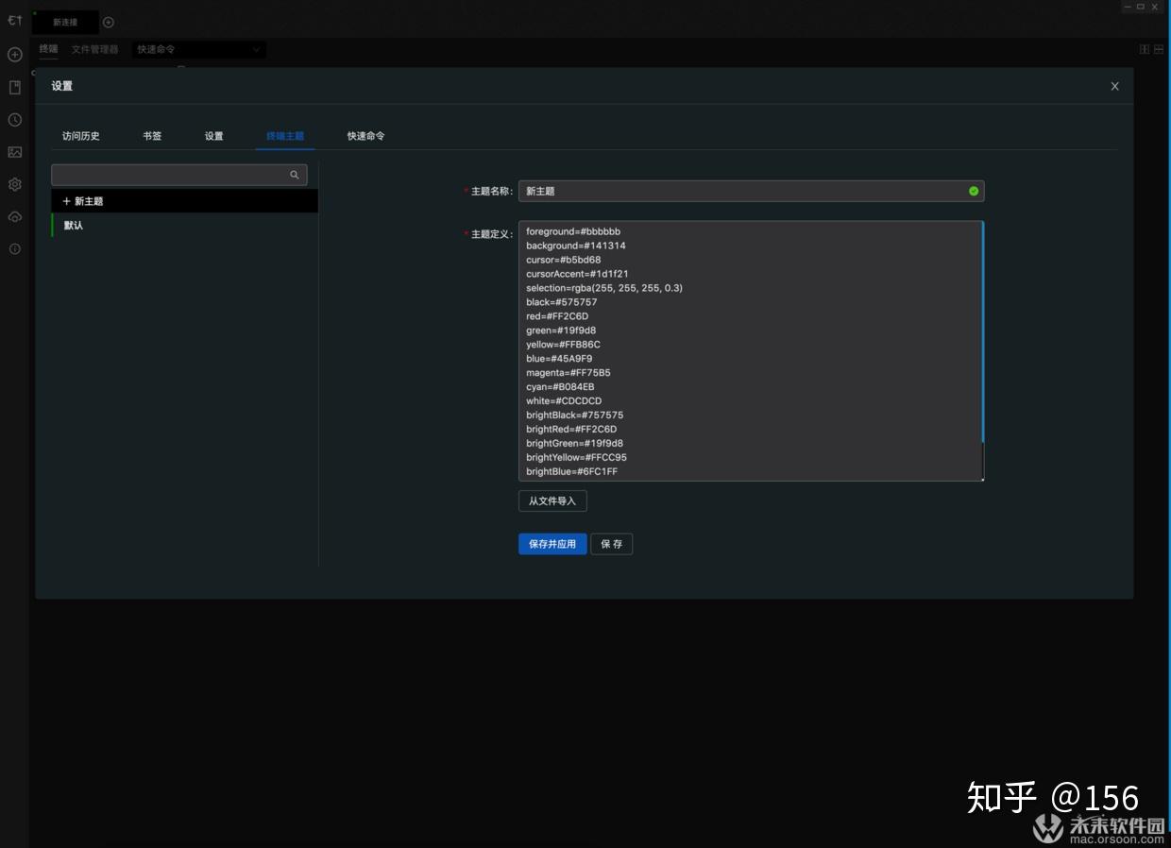The image size is (1171, 848).
Task: Click the black=#575757 line
Action: pos(562,302)
